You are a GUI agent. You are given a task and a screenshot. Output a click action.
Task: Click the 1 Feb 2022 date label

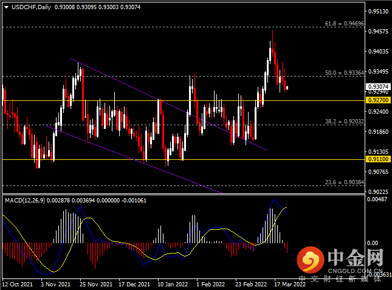[x=210, y=285]
